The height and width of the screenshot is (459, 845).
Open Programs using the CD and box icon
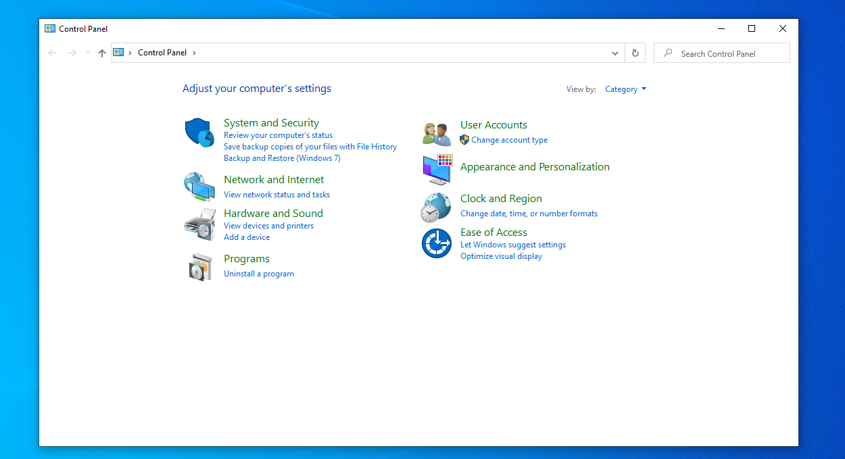199,266
